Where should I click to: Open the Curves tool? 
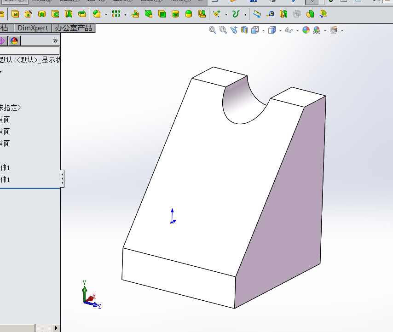click(x=236, y=14)
